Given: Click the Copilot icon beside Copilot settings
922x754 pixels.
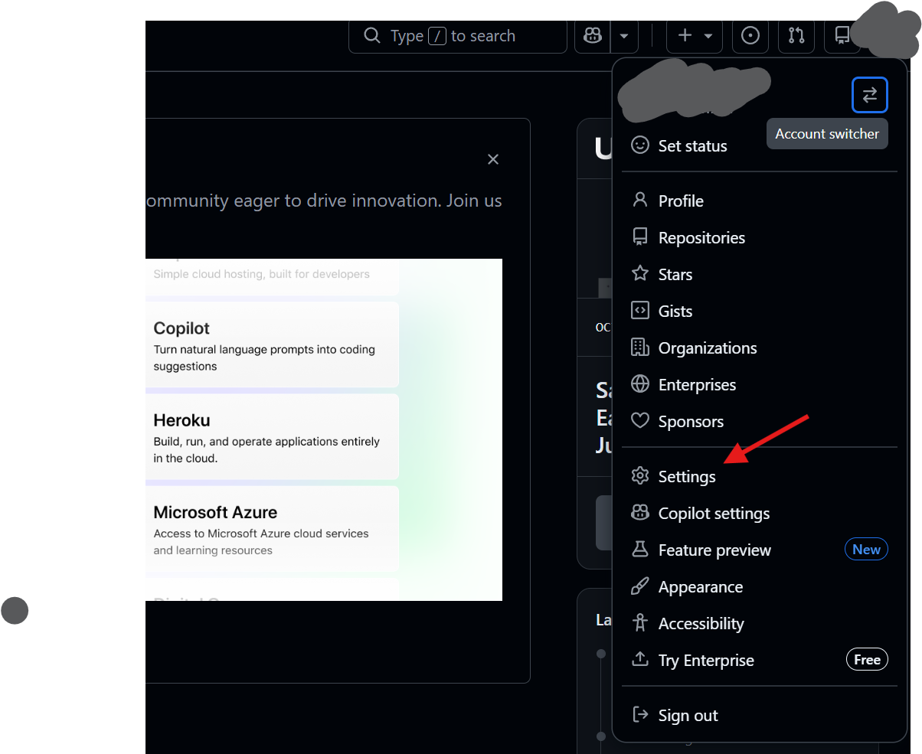Looking at the screenshot, I should click(x=640, y=512).
